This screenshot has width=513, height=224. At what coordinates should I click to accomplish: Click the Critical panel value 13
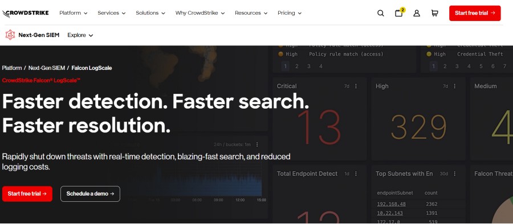pyautogui.click(x=319, y=127)
